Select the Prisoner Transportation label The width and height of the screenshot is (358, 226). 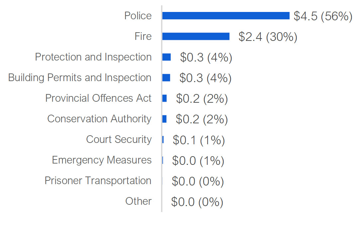point(98,180)
